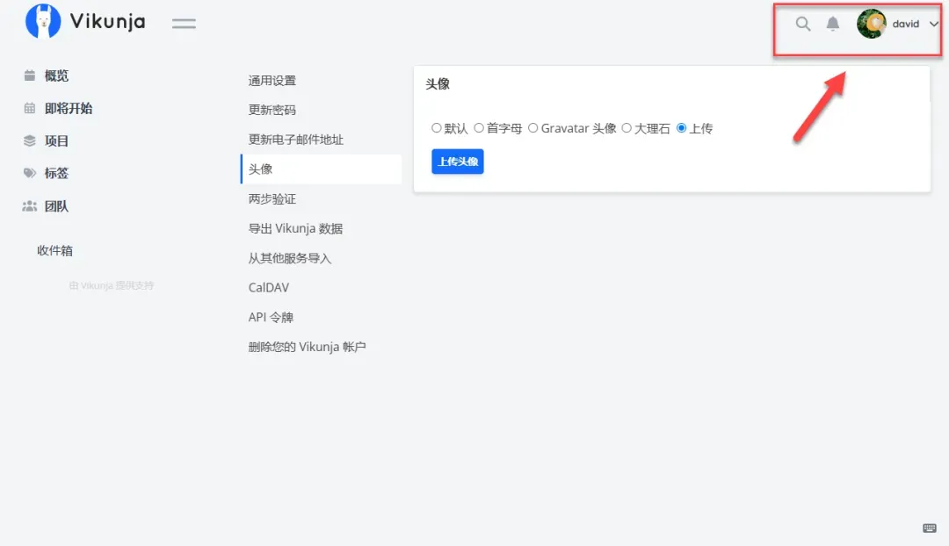Select the 默认 avatar radio option
This screenshot has height=546, width=949.
tap(437, 128)
